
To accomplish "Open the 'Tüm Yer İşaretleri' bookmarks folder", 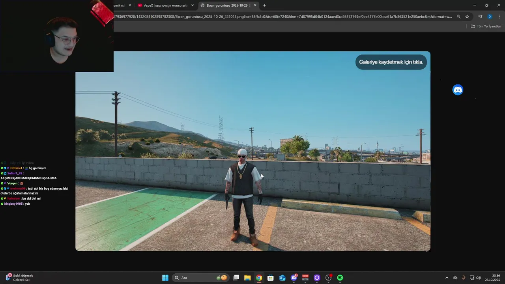I will point(486,26).
